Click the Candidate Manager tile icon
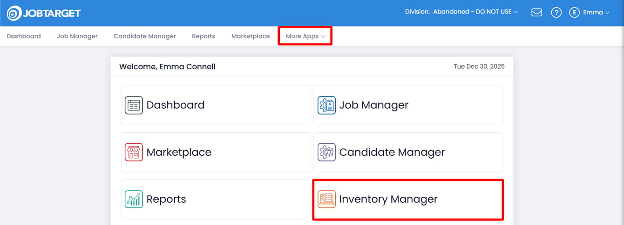 tap(326, 152)
